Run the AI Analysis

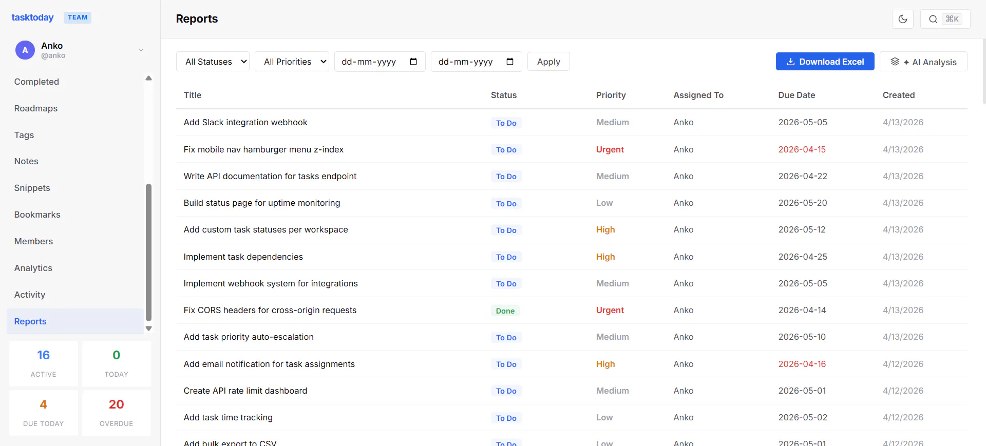(923, 62)
